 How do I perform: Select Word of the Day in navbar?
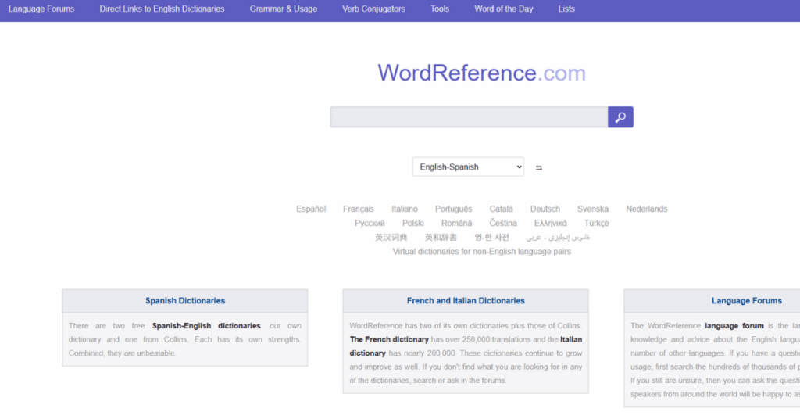pyautogui.click(x=504, y=9)
